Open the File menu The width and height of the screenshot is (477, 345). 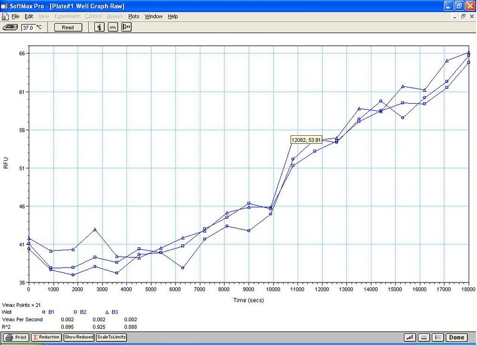click(x=15, y=16)
